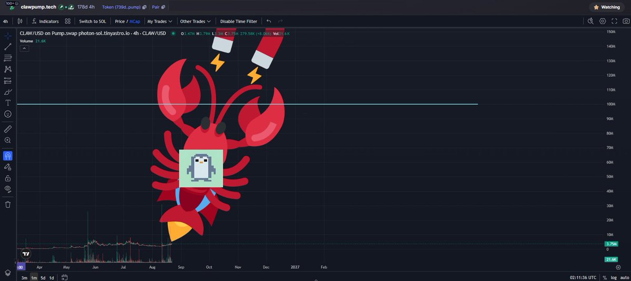The width and height of the screenshot is (631, 281).
Task: Click the 3.75M current price label
Action: [x=611, y=244]
